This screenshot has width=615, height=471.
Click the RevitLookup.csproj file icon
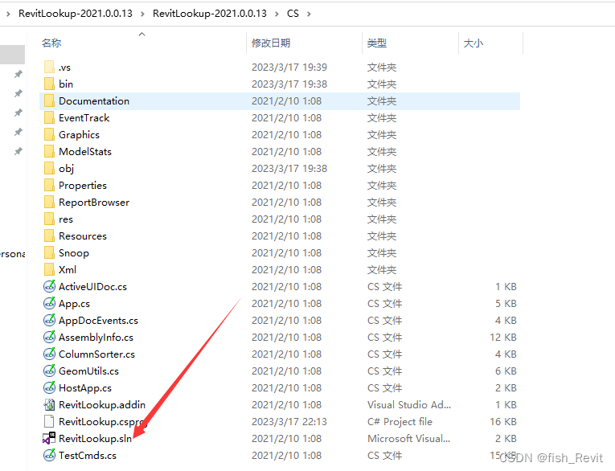click(49, 421)
